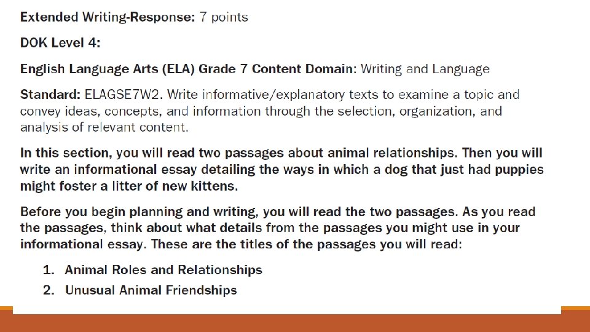This screenshot has height=332, width=590.
Task: Click the orange accent at bottom-right corner
Action: 575,309
